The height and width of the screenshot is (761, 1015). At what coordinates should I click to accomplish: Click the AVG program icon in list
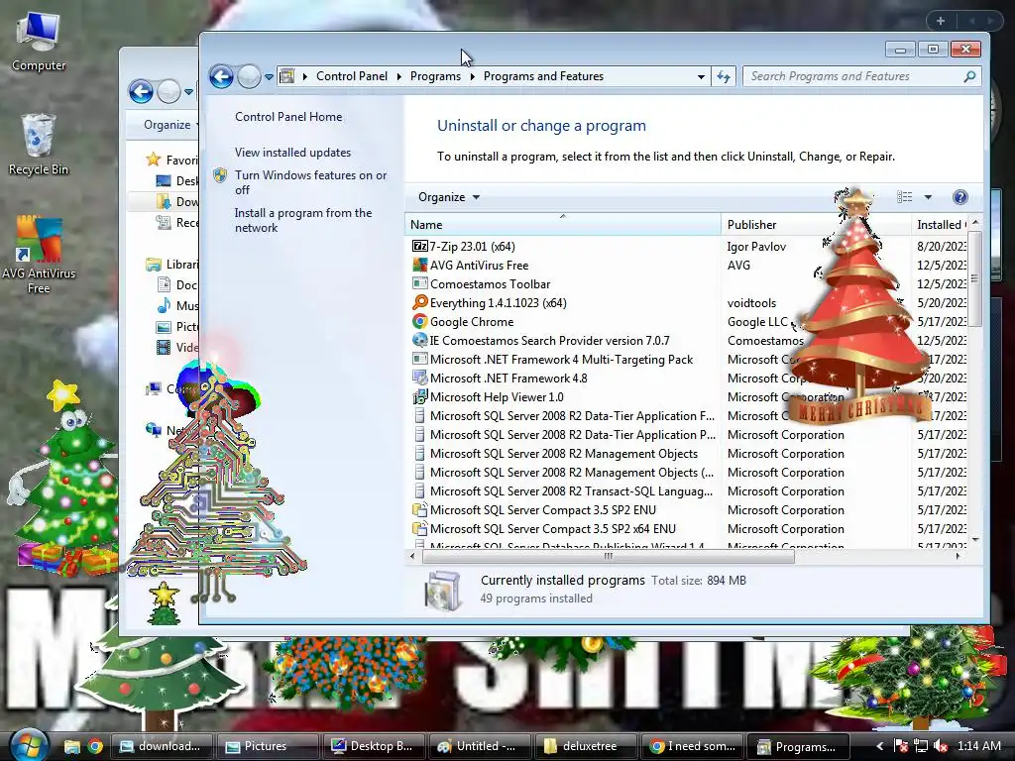[x=420, y=266]
